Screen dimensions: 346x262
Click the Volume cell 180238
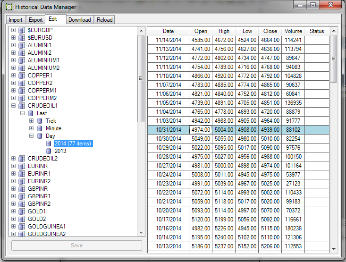293,228
